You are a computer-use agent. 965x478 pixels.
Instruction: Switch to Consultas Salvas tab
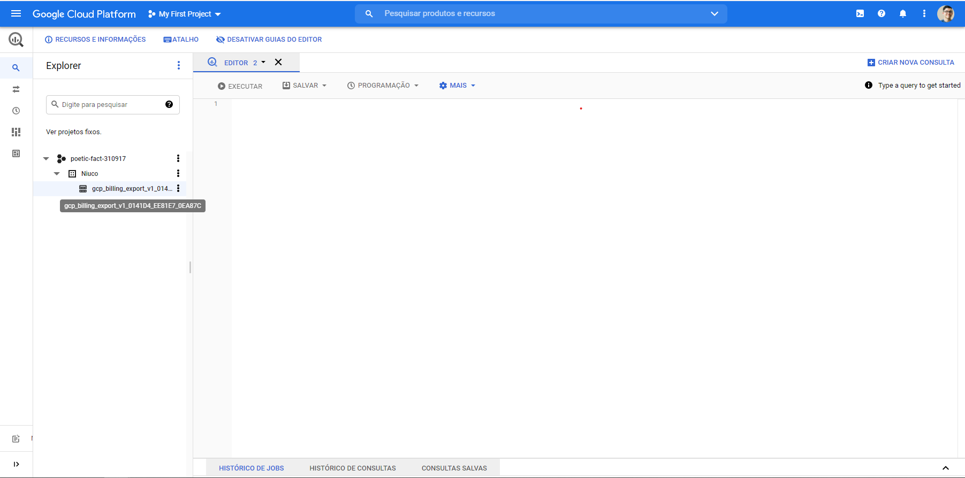454,468
